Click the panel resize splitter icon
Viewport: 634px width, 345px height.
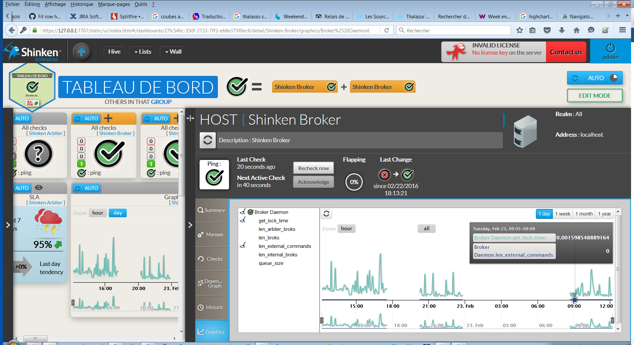click(190, 118)
